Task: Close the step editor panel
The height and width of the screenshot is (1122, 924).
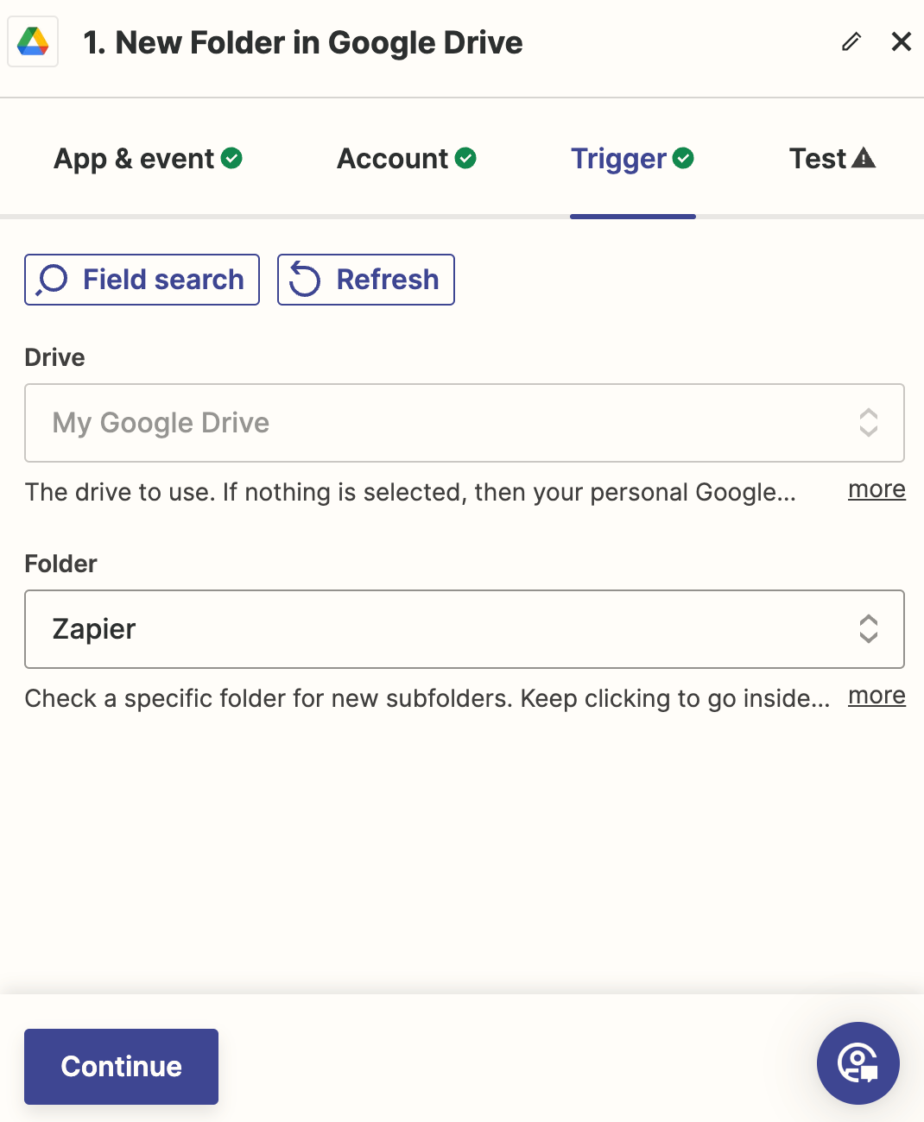Action: [902, 41]
